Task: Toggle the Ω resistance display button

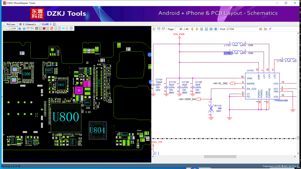Action: pyautogui.click(x=67, y=29)
